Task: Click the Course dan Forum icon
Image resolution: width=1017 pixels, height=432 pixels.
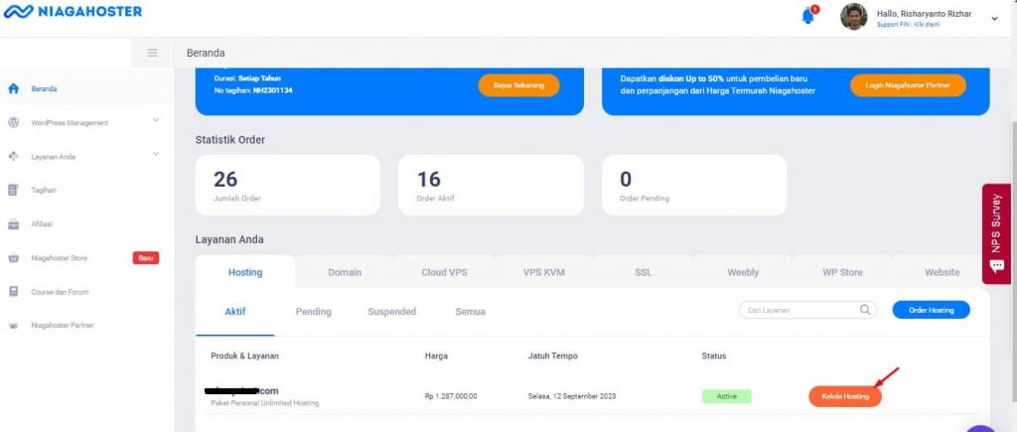Action: coord(13,292)
